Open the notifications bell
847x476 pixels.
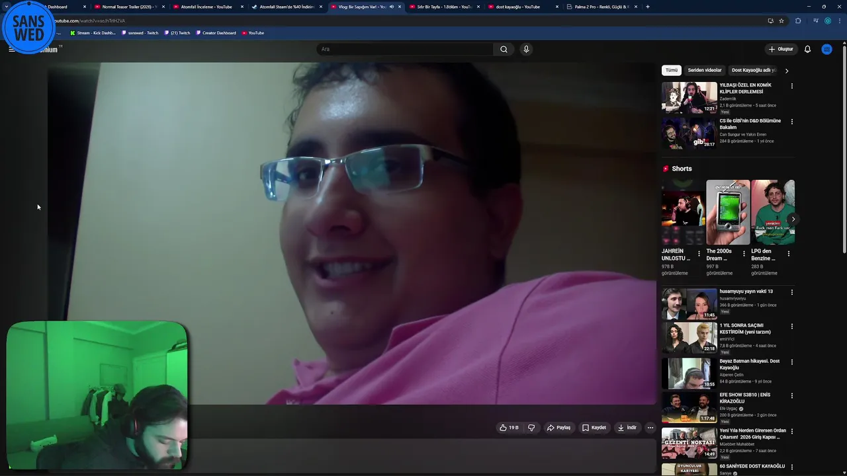click(x=807, y=49)
